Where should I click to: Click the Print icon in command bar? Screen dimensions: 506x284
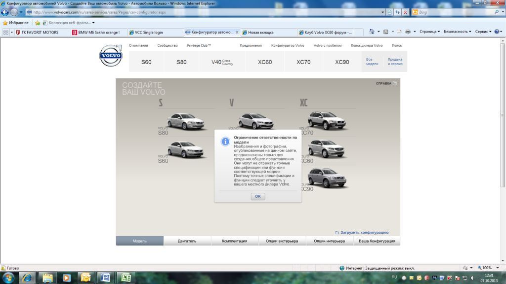408,32
